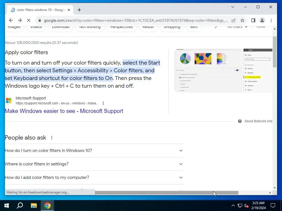Expand 'How do I add color filters to my computer?'
282x211 pixels.
pyautogui.click(x=94, y=177)
